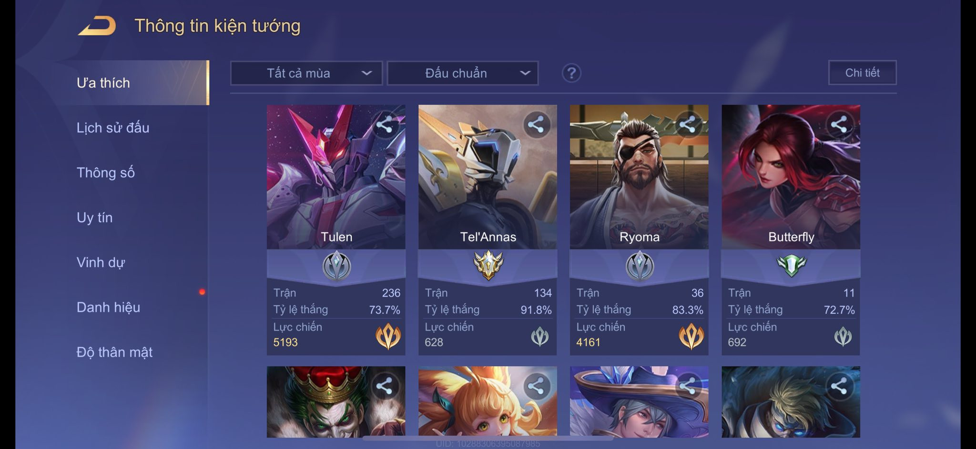Screen dimensions: 976x449
Task: Click the Chi tiết button
Action: coord(863,73)
